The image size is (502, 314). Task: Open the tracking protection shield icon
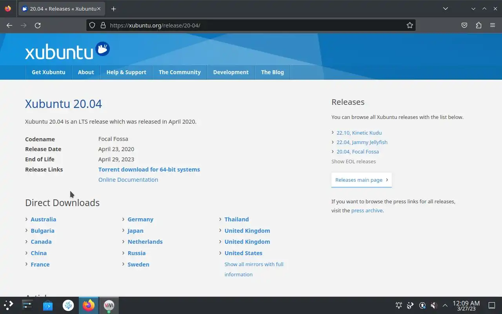(x=92, y=25)
